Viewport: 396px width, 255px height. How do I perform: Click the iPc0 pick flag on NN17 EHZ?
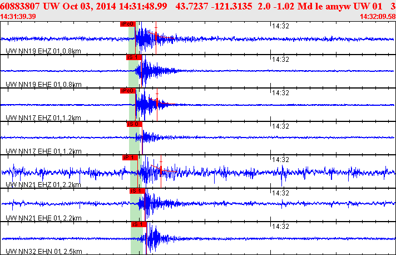pyautogui.click(x=128, y=91)
